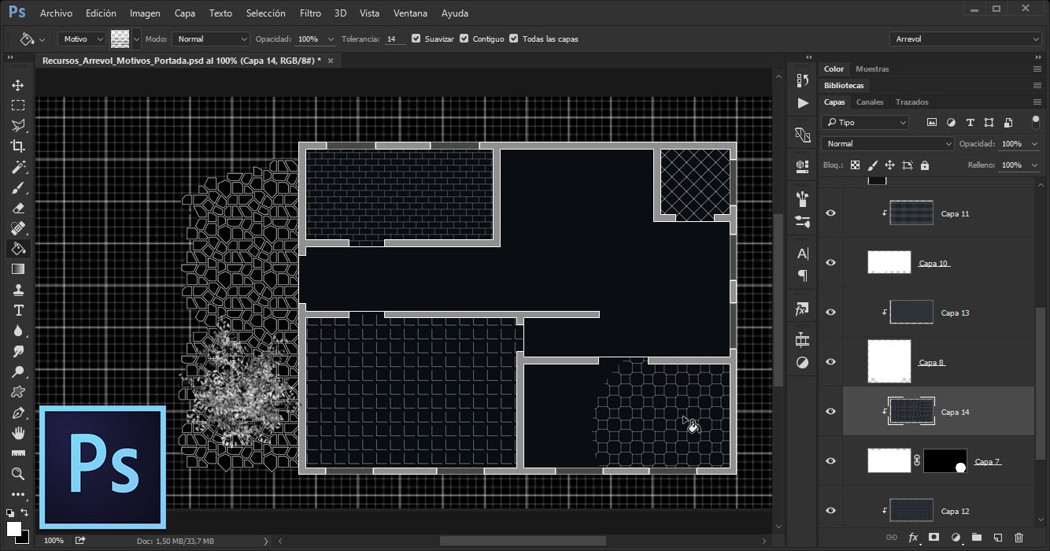Hide Capa 11 layer visibility
The width and height of the screenshot is (1050, 551).
coord(830,213)
